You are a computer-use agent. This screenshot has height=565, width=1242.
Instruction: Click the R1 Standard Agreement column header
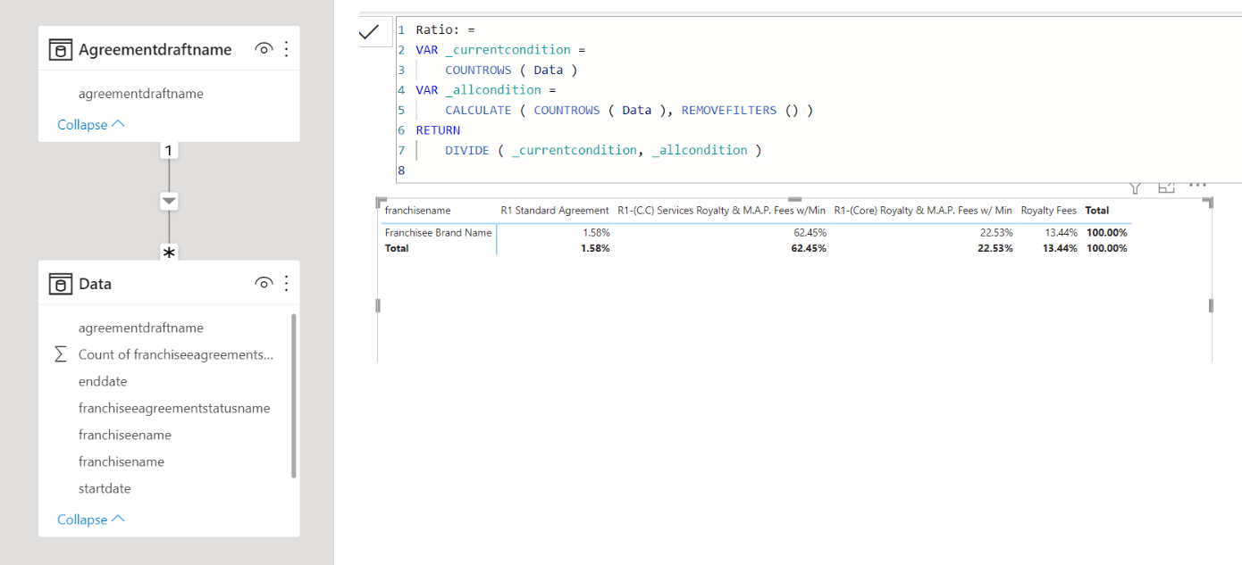tap(555, 211)
